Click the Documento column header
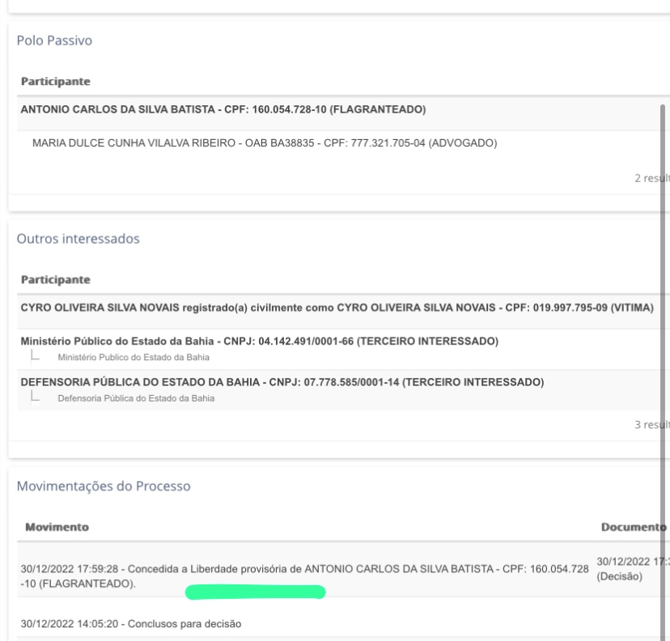The height and width of the screenshot is (641, 670). (x=632, y=527)
